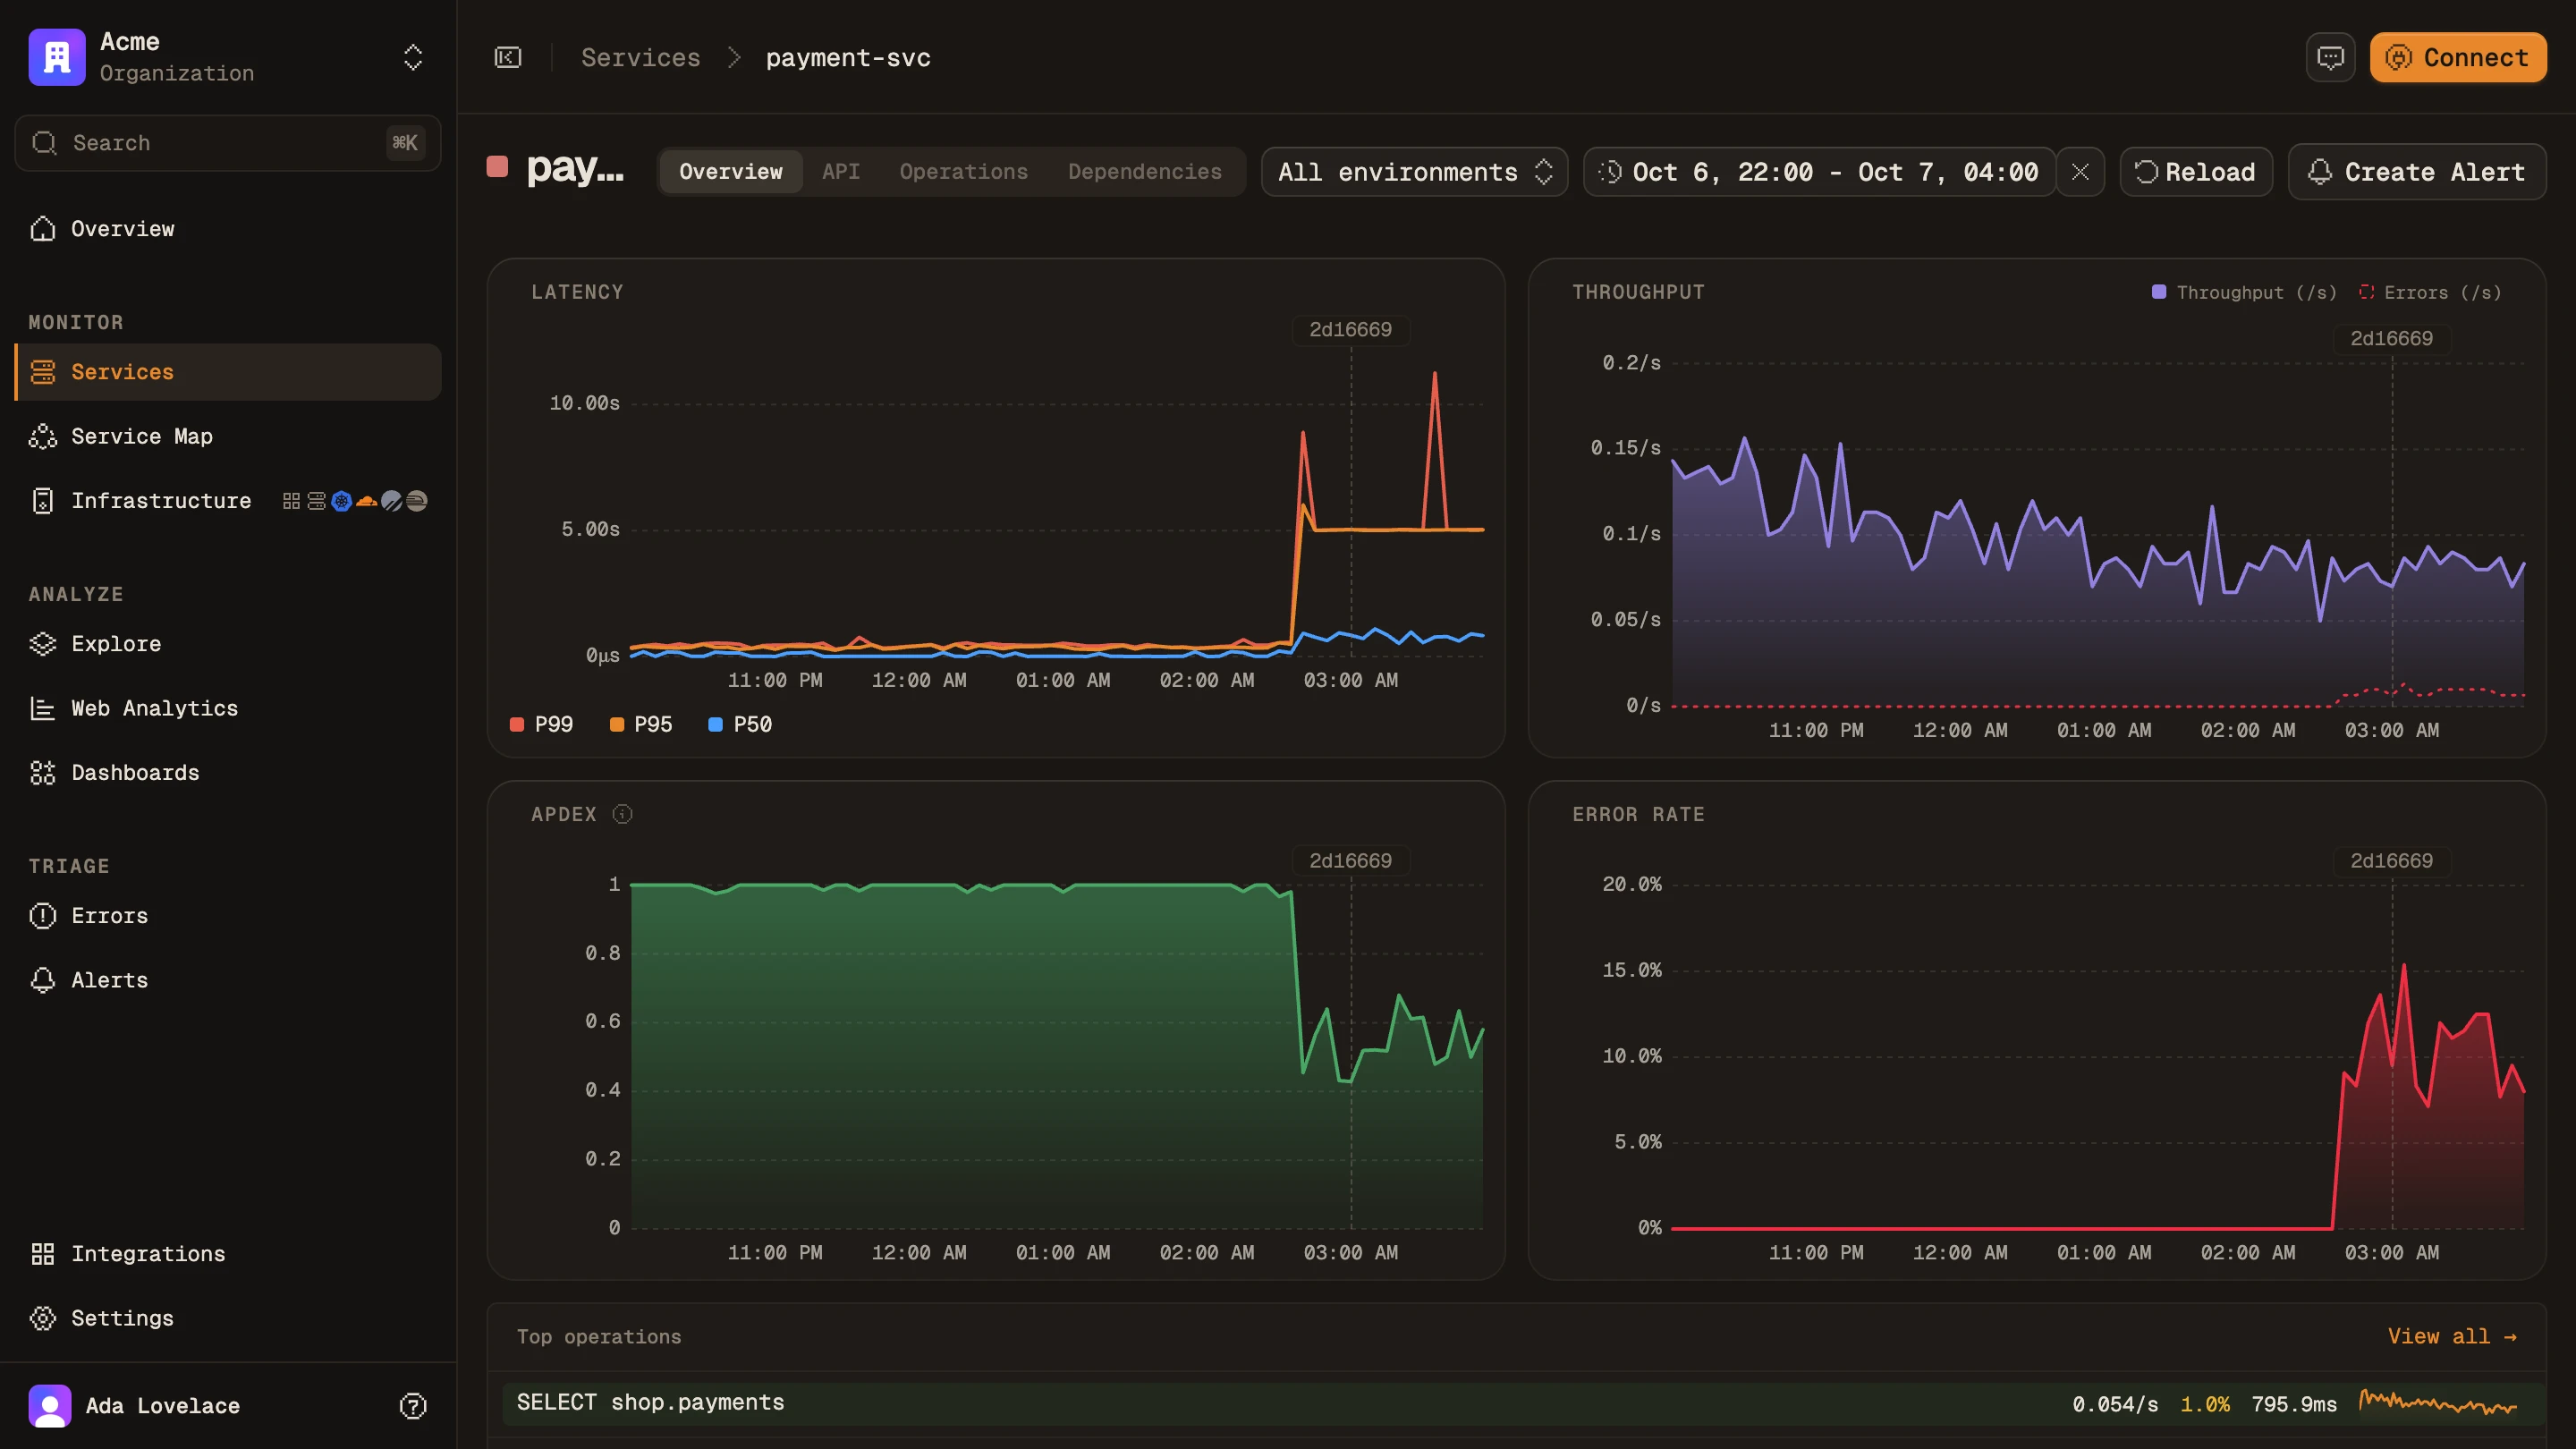This screenshot has width=2576, height=1449.
Task: Expand the Acme organization switcher chevrons
Action: point(413,57)
